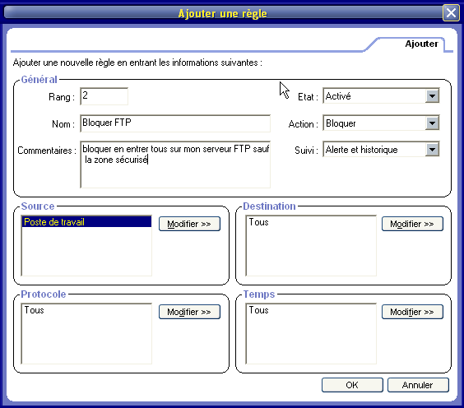Screen dimensions: 464x408
Task: Select Poste de travail in Source list
Action: pos(86,222)
